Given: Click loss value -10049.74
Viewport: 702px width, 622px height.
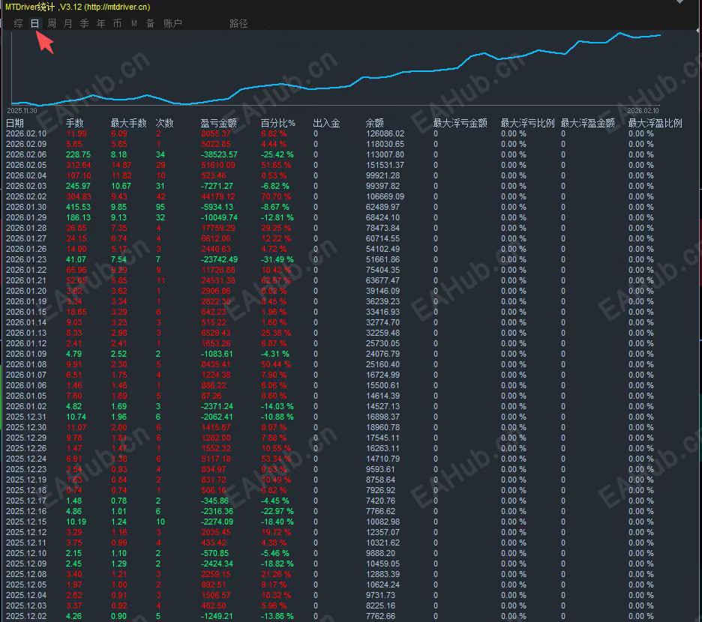Looking at the screenshot, I should (x=219, y=217).
